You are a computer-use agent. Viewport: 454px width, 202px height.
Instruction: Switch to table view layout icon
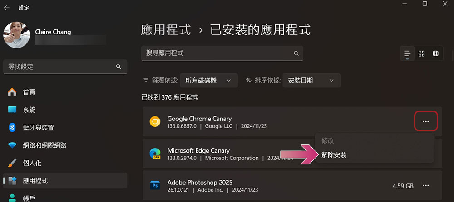435,53
